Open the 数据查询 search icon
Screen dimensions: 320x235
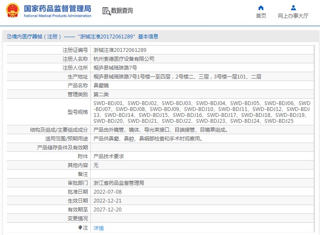click(106, 11)
